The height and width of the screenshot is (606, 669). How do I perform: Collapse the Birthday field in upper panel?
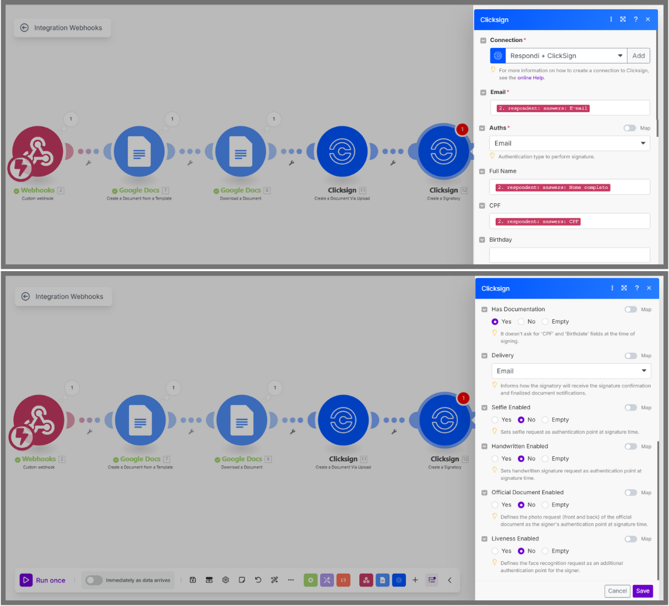click(482, 239)
